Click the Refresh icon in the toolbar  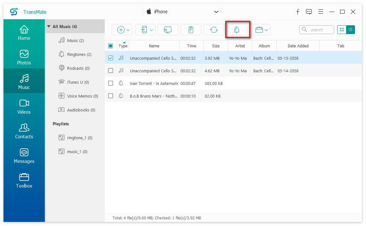(x=214, y=29)
